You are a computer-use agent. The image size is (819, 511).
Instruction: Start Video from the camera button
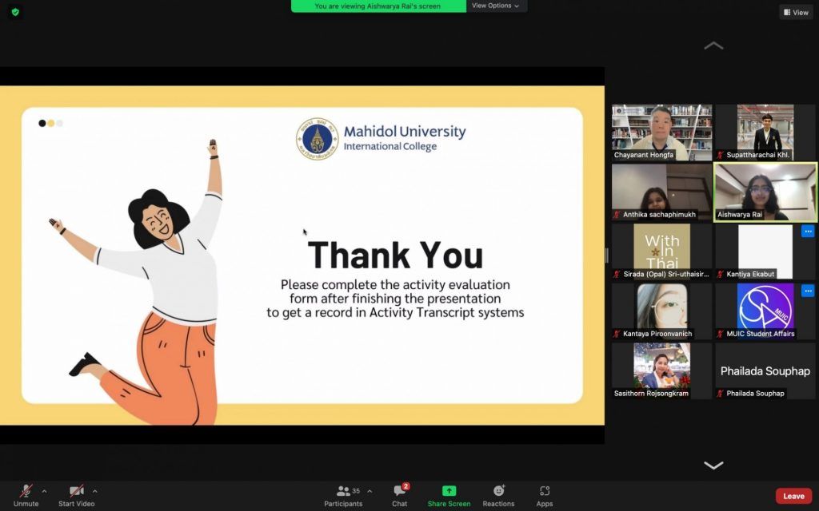point(76,494)
